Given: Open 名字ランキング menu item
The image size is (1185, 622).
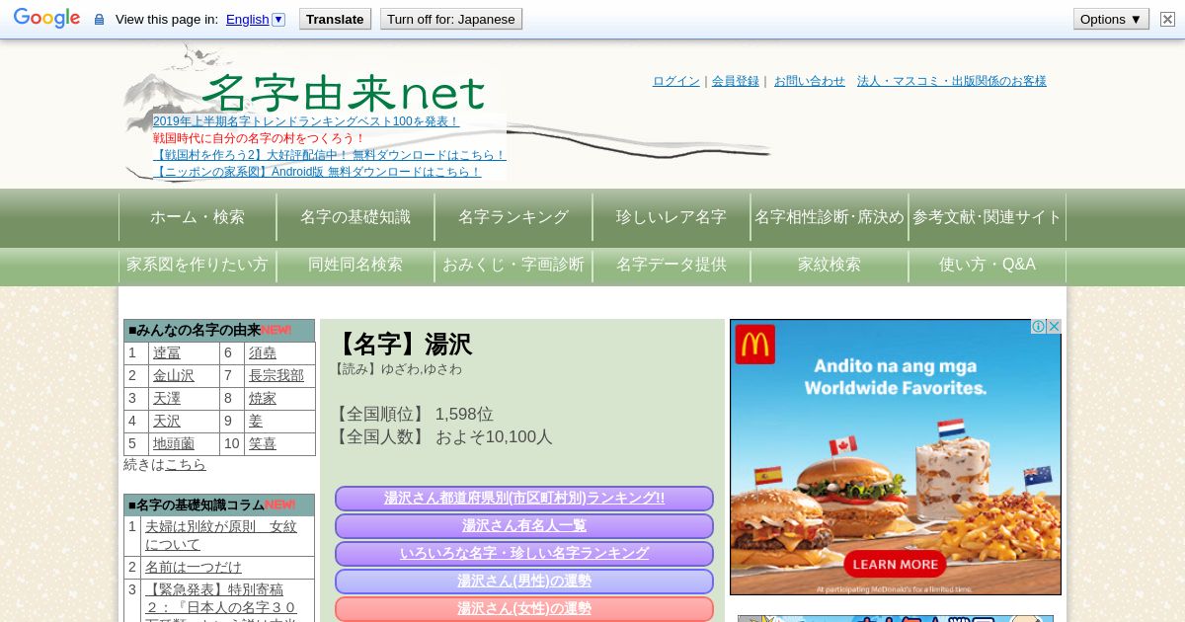Looking at the screenshot, I should (x=513, y=217).
